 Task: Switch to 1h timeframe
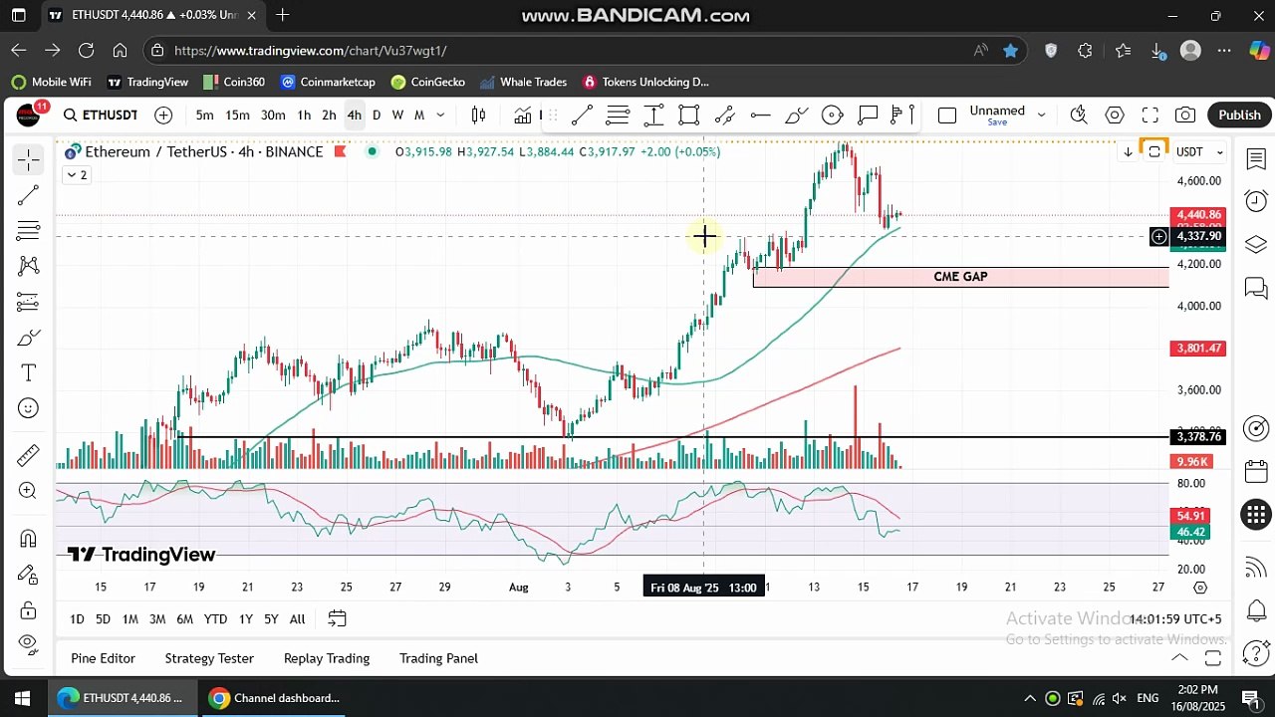tap(304, 116)
